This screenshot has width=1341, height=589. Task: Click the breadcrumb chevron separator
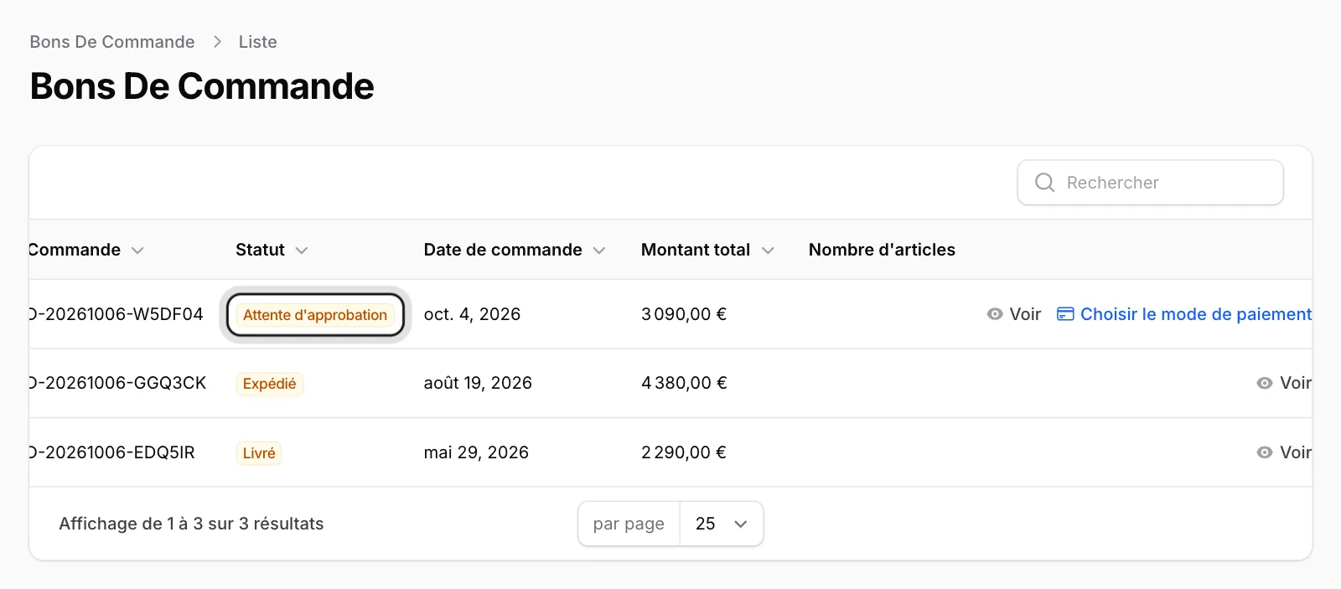coord(217,42)
